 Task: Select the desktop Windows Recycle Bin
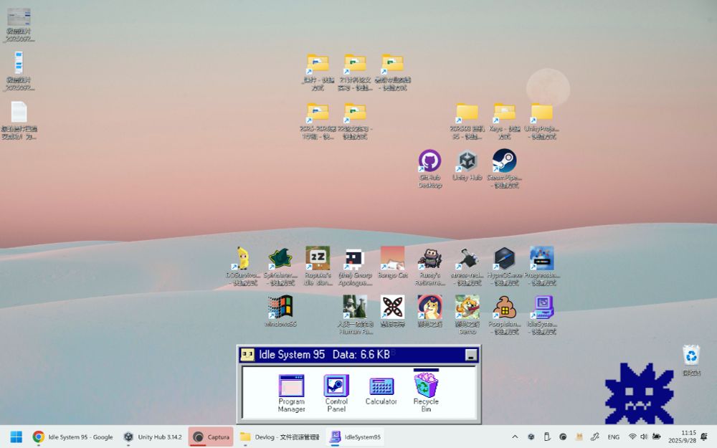pos(691,361)
